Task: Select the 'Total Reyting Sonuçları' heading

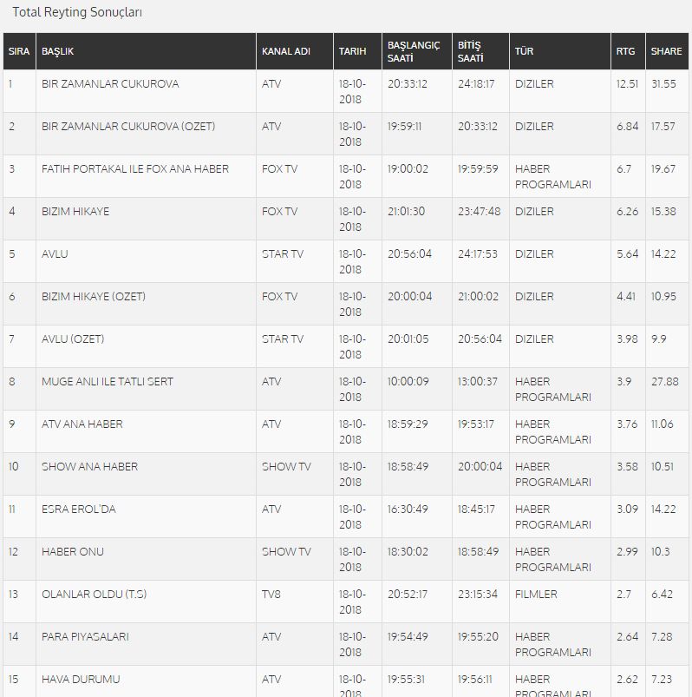Action: 77,12
